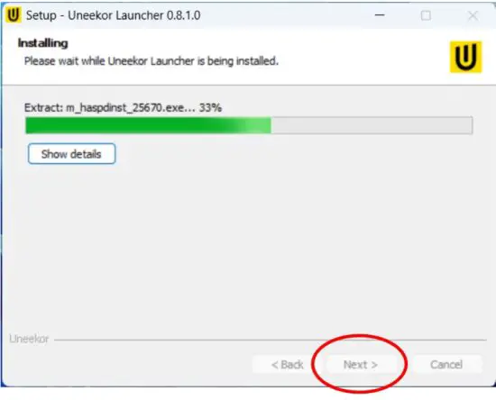Click the disabled maximize window button
Viewport: 496px width, 400px height.
[x=426, y=15]
